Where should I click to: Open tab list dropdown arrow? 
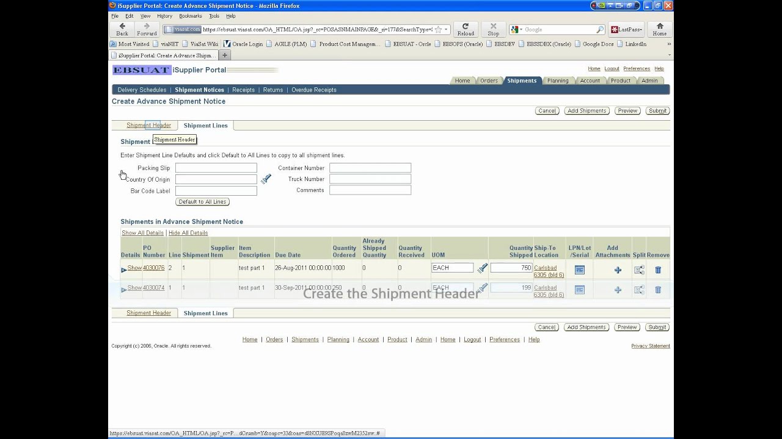pyautogui.click(x=669, y=55)
